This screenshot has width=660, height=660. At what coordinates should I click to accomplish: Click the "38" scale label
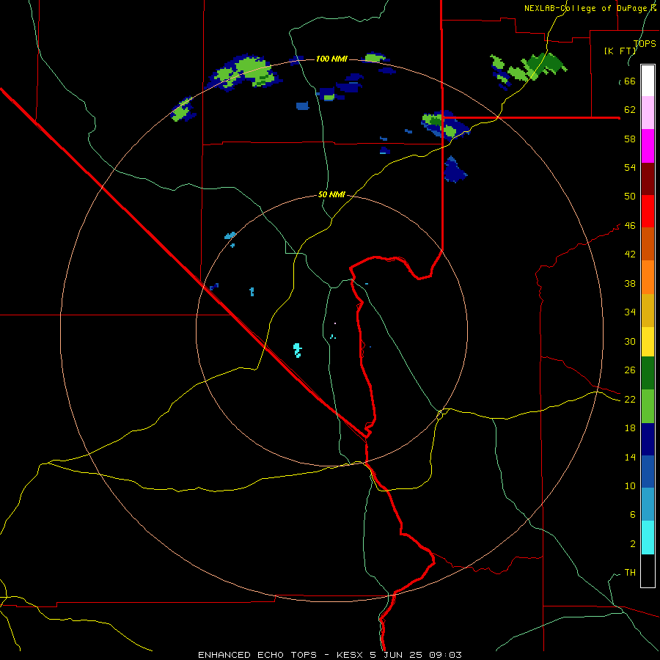point(630,283)
